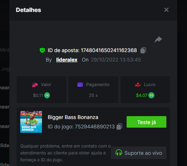The height and width of the screenshot is (166, 187).
Task: Click the R$ coin beside $4.07
Action: tap(151, 95)
